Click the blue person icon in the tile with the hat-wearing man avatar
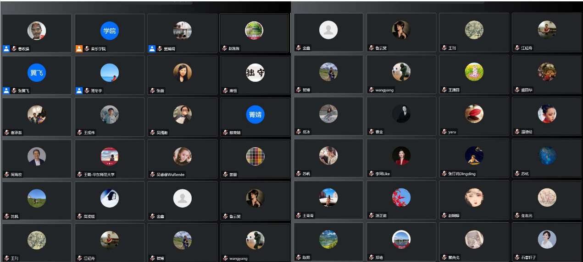This screenshot has width=583, height=262. (6, 48)
